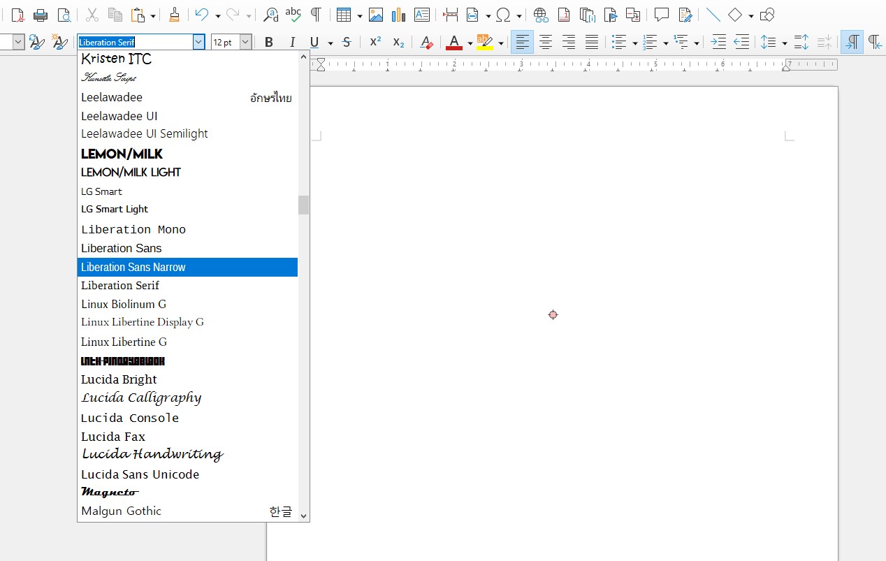Open the line spacing dropdown

(x=784, y=43)
